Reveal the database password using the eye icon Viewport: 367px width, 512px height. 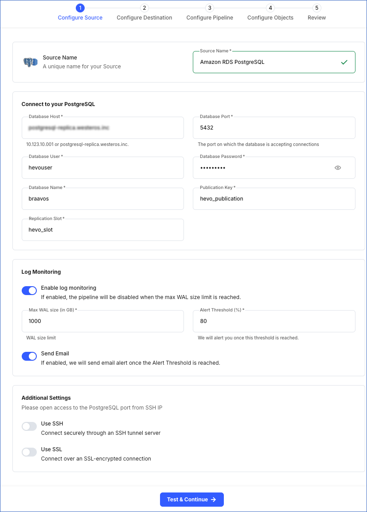pos(338,168)
